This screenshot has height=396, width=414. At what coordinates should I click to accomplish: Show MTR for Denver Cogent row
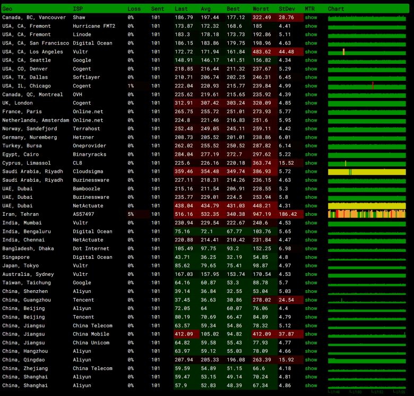[310, 69]
